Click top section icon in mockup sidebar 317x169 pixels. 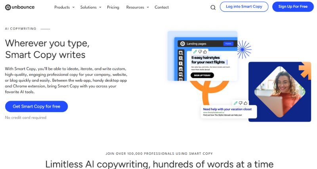click(181, 53)
